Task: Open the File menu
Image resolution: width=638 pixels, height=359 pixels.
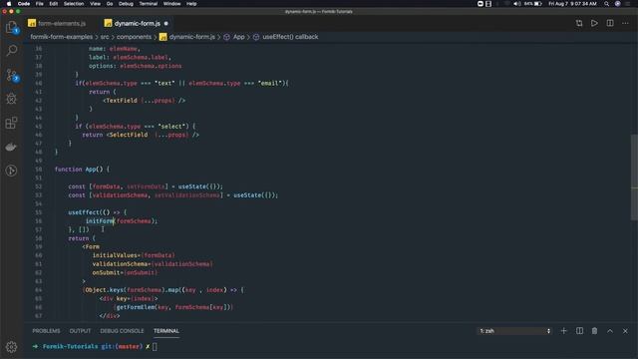Action: tap(40, 4)
